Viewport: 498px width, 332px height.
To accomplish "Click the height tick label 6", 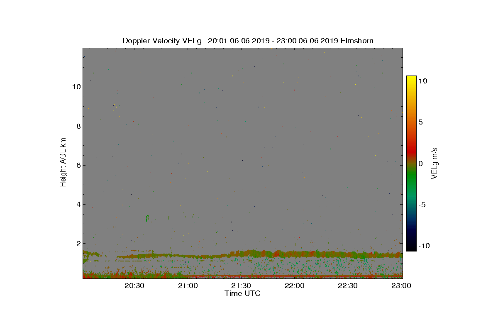I will tap(78, 165).
